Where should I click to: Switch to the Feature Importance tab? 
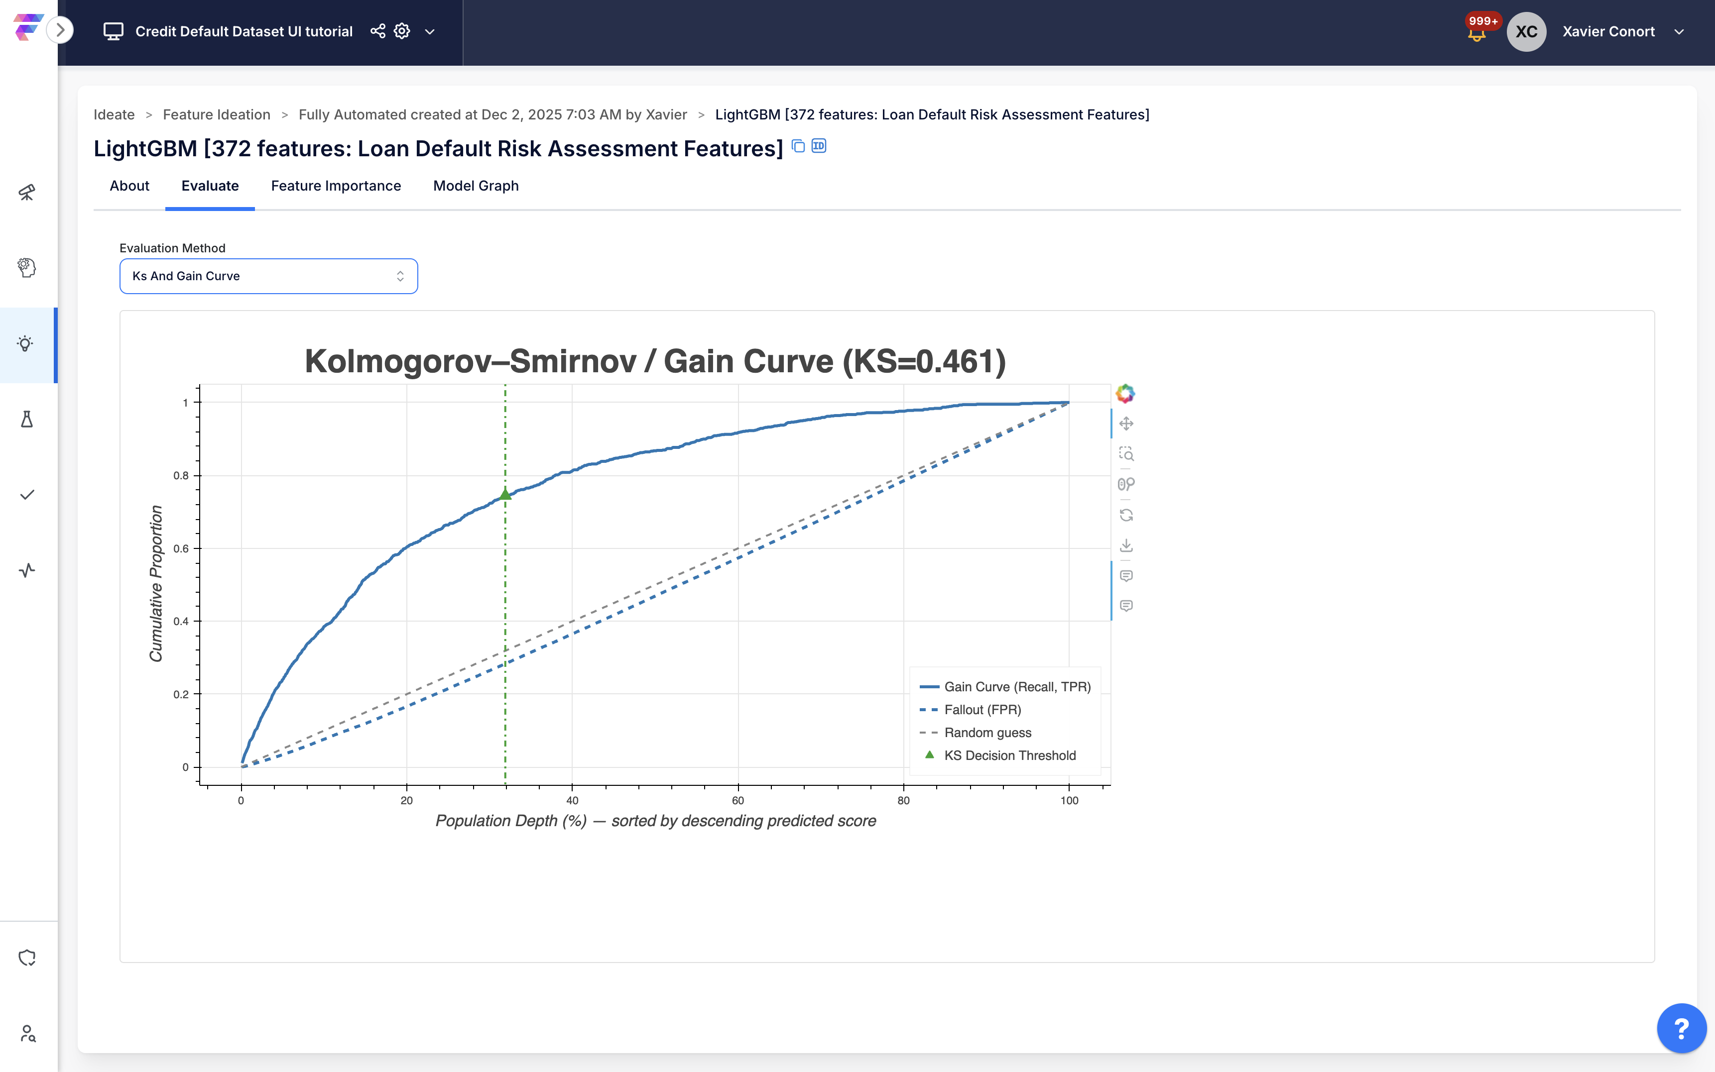click(336, 186)
